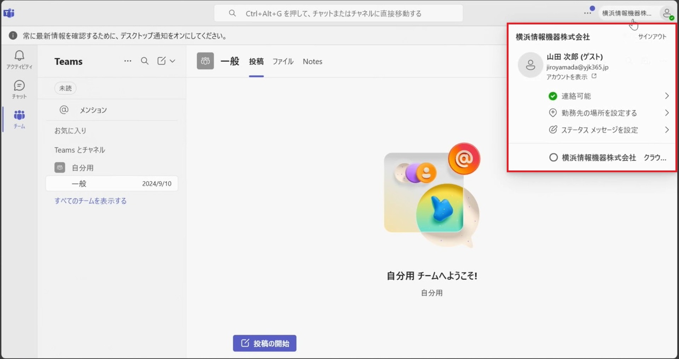This screenshot has height=359, width=679.
Task: Expand the compose dropdown chevron
Action: point(173,61)
